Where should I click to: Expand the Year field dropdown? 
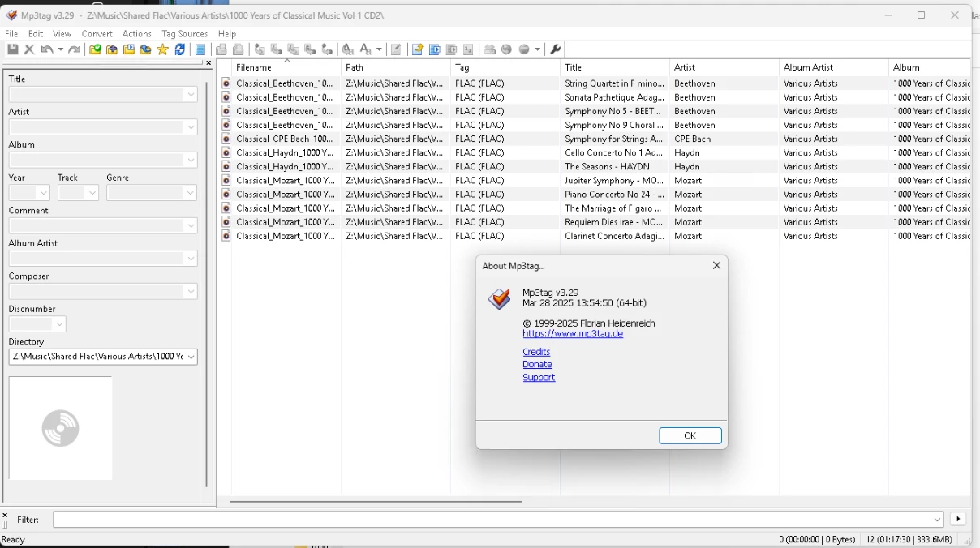(x=43, y=193)
